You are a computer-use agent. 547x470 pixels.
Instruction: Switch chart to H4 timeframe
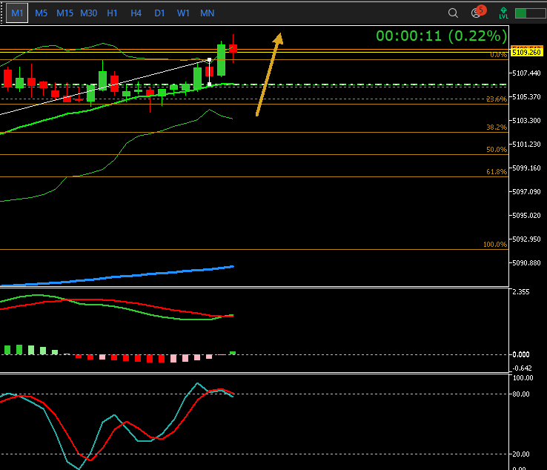pos(136,13)
